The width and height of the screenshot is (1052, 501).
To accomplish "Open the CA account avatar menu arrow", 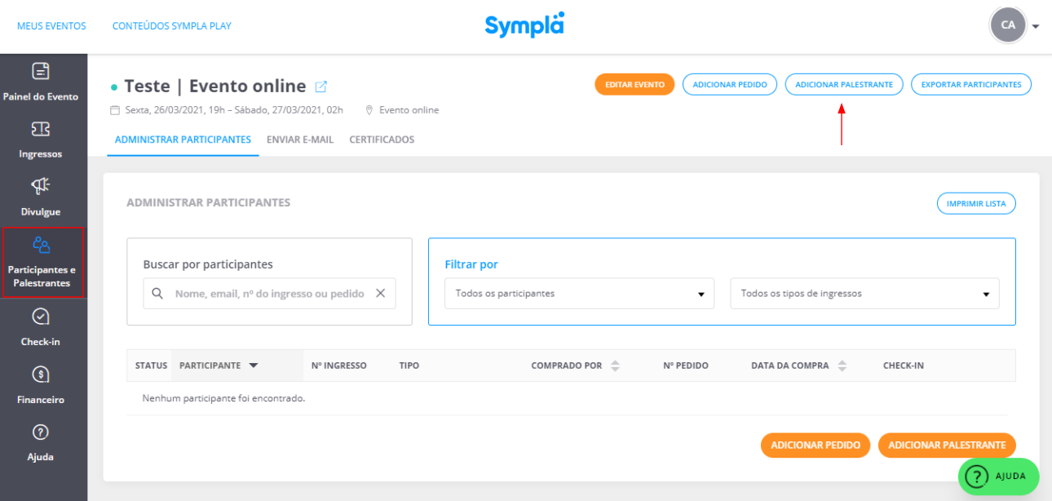I will tap(1036, 26).
